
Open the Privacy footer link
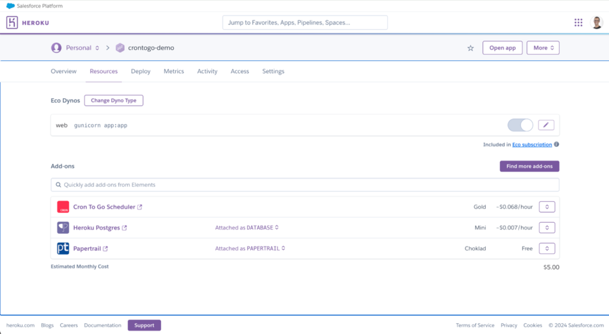(509, 325)
